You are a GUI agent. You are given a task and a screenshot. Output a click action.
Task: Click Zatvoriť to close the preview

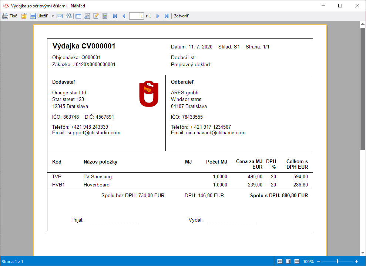[182, 16]
